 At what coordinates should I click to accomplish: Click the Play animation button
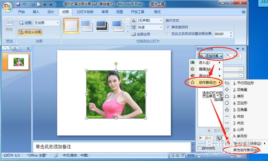[x=206, y=138]
